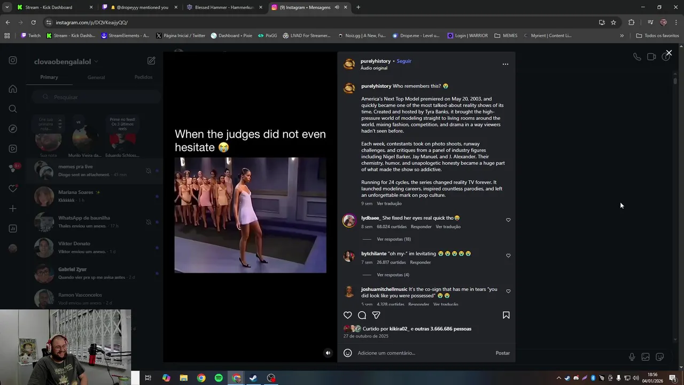Image resolution: width=684 pixels, height=385 pixels.
Task: Expand hidden bookmarks with the chevron
Action: [x=621, y=36]
